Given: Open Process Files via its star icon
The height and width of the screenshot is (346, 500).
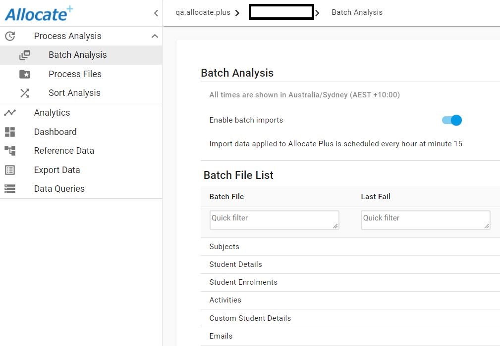Looking at the screenshot, I should pos(25,74).
